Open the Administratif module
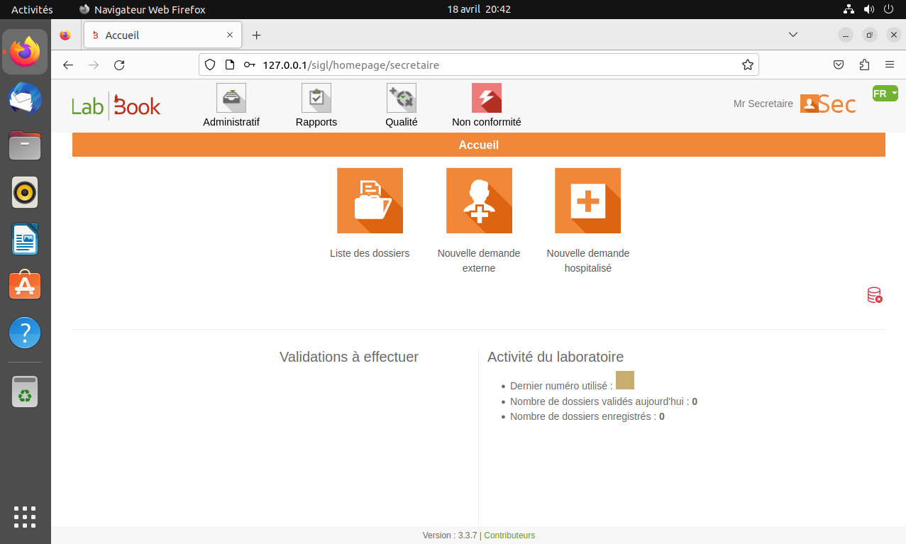The image size is (906, 544). (231, 105)
